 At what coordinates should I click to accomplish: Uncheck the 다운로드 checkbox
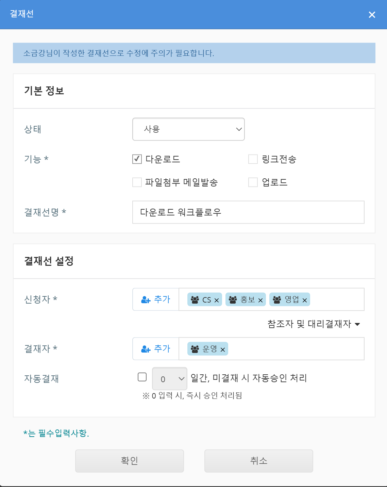(x=137, y=159)
